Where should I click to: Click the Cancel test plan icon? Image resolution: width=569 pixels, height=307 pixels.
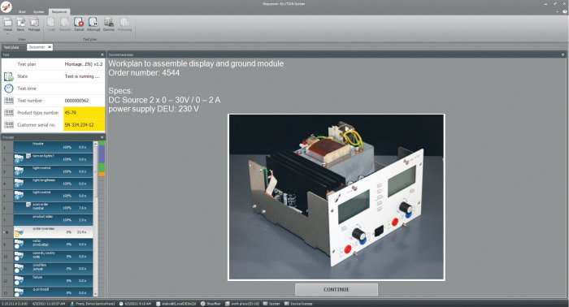pos(79,23)
